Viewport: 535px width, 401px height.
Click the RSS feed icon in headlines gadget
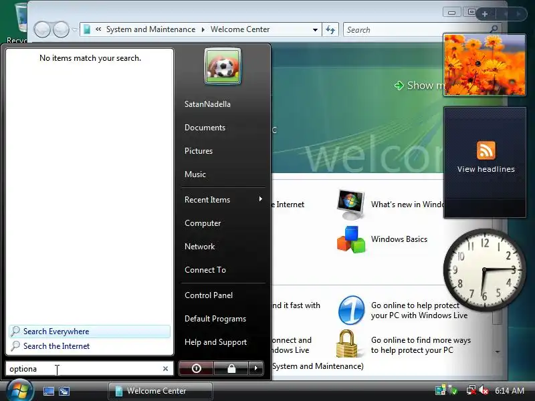click(x=486, y=150)
